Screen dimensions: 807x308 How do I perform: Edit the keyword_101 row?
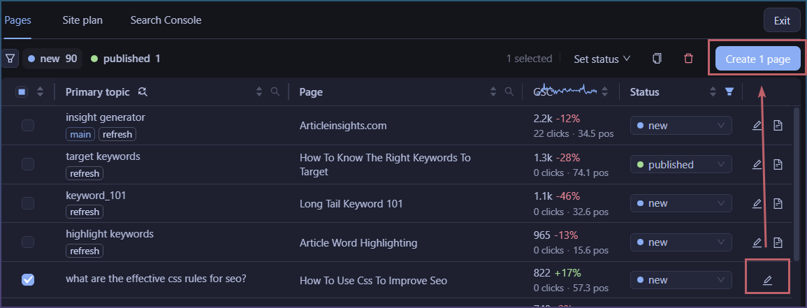(757, 204)
